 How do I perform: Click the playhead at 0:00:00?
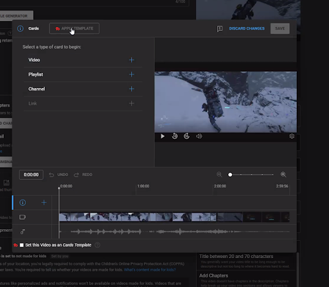point(59,188)
